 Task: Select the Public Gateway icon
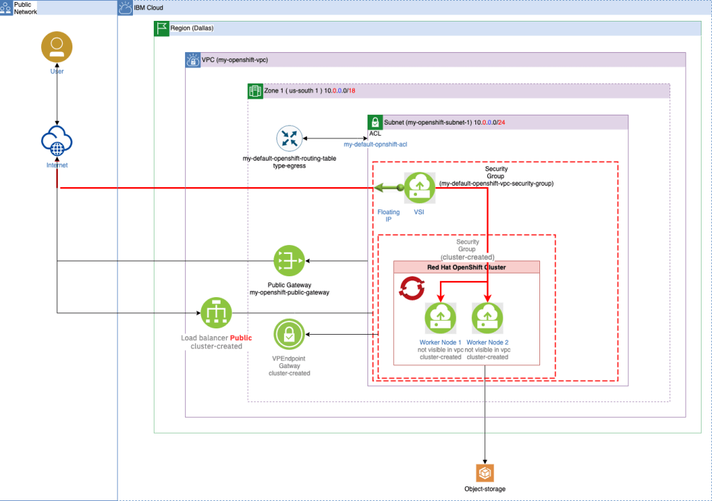click(x=288, y=262)
